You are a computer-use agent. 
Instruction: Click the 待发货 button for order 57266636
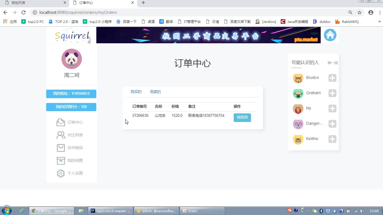point(242,117)
